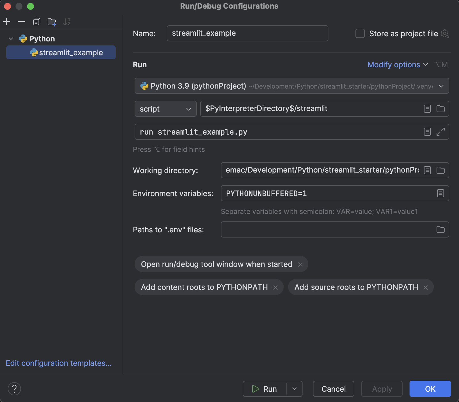
Task: Open Python interpreter dropdown
Action: point(292,86)
